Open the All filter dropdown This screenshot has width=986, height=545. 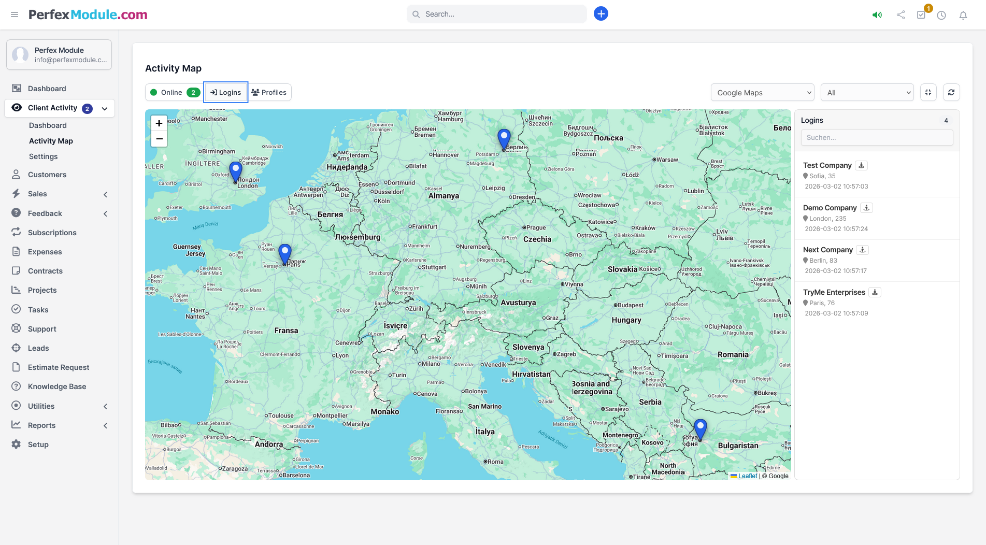coord(867,92)
